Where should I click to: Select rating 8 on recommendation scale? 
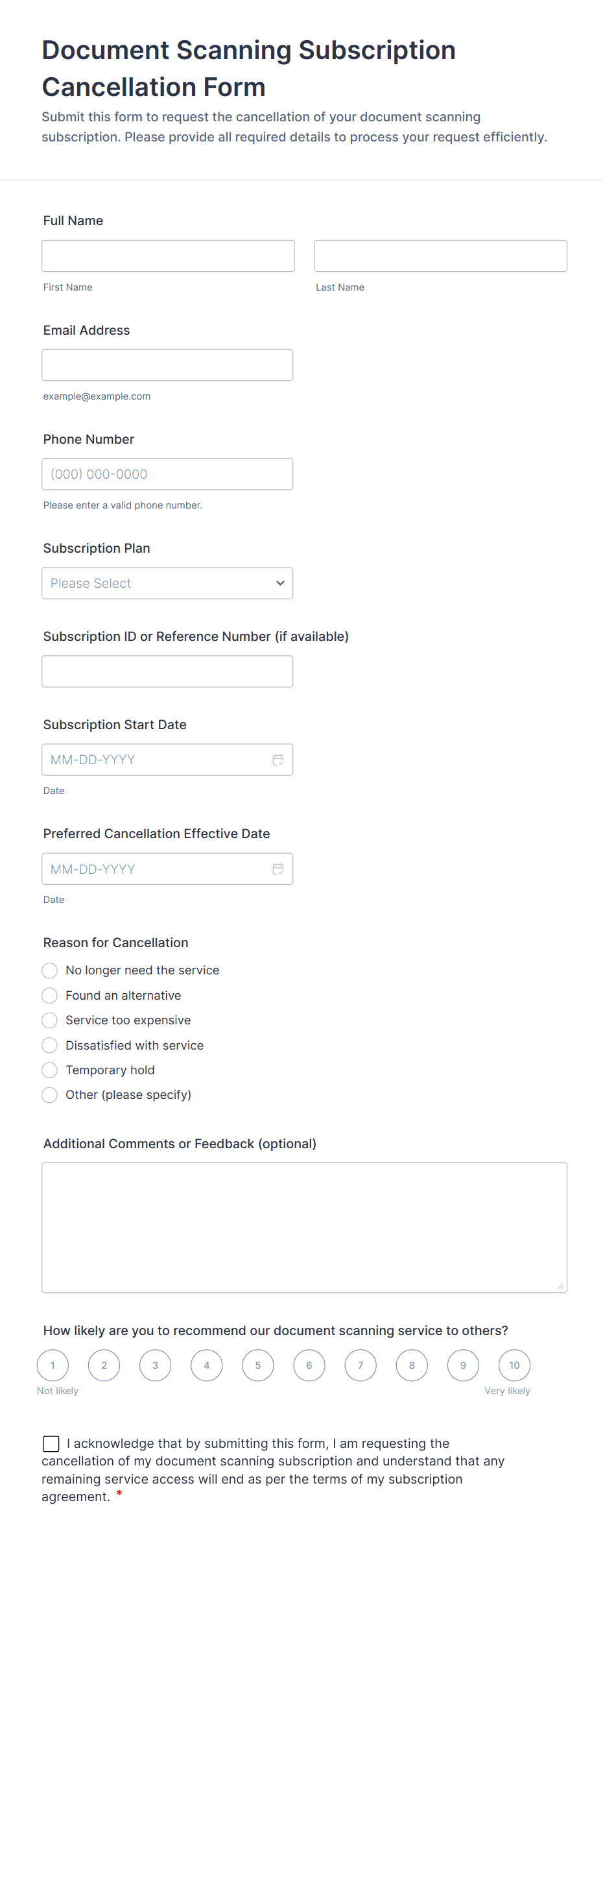[412, 1366]
